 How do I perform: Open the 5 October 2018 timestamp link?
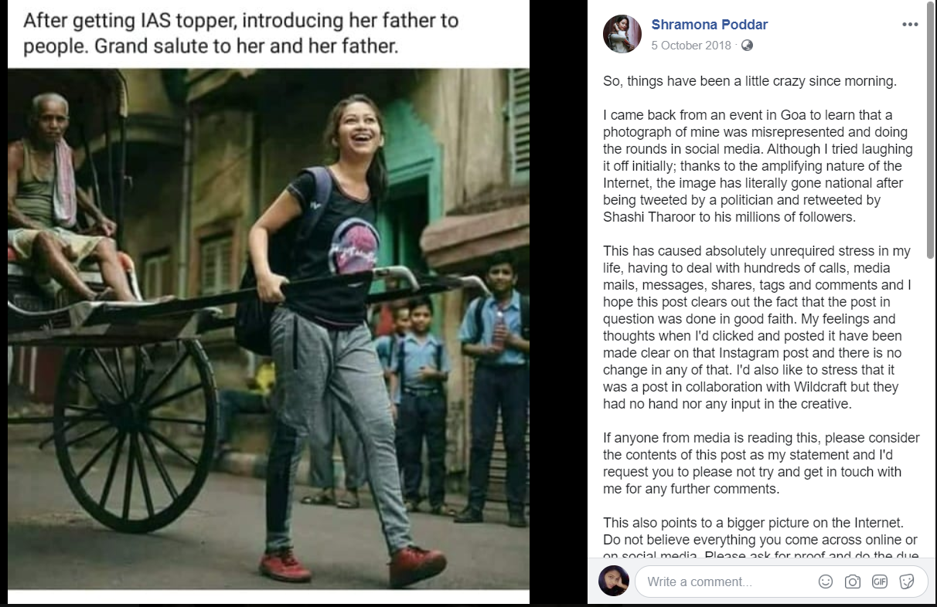(x=690, y=46)
